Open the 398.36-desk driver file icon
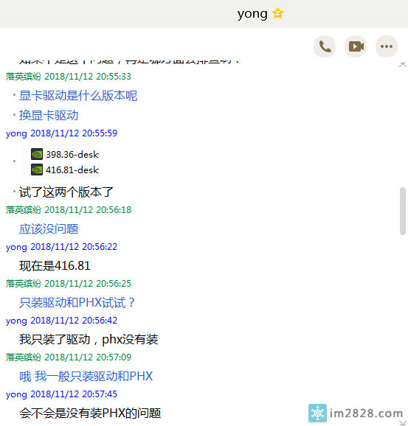 coord(37,154)
